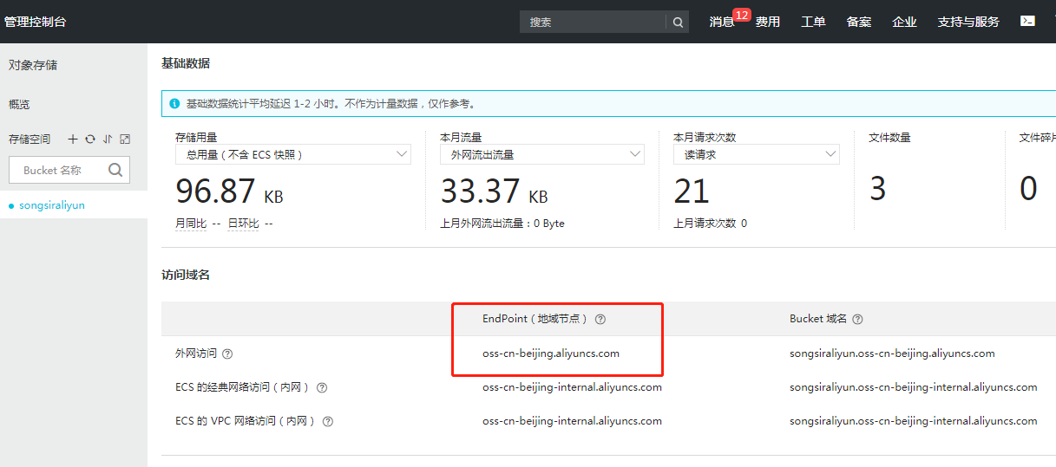Open help icon beside ECS 的 VPC 网络访问（内网）

pos(328,421)
